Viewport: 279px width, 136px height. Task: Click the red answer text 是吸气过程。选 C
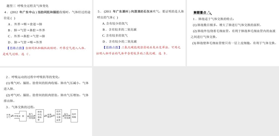pos(16,54)
